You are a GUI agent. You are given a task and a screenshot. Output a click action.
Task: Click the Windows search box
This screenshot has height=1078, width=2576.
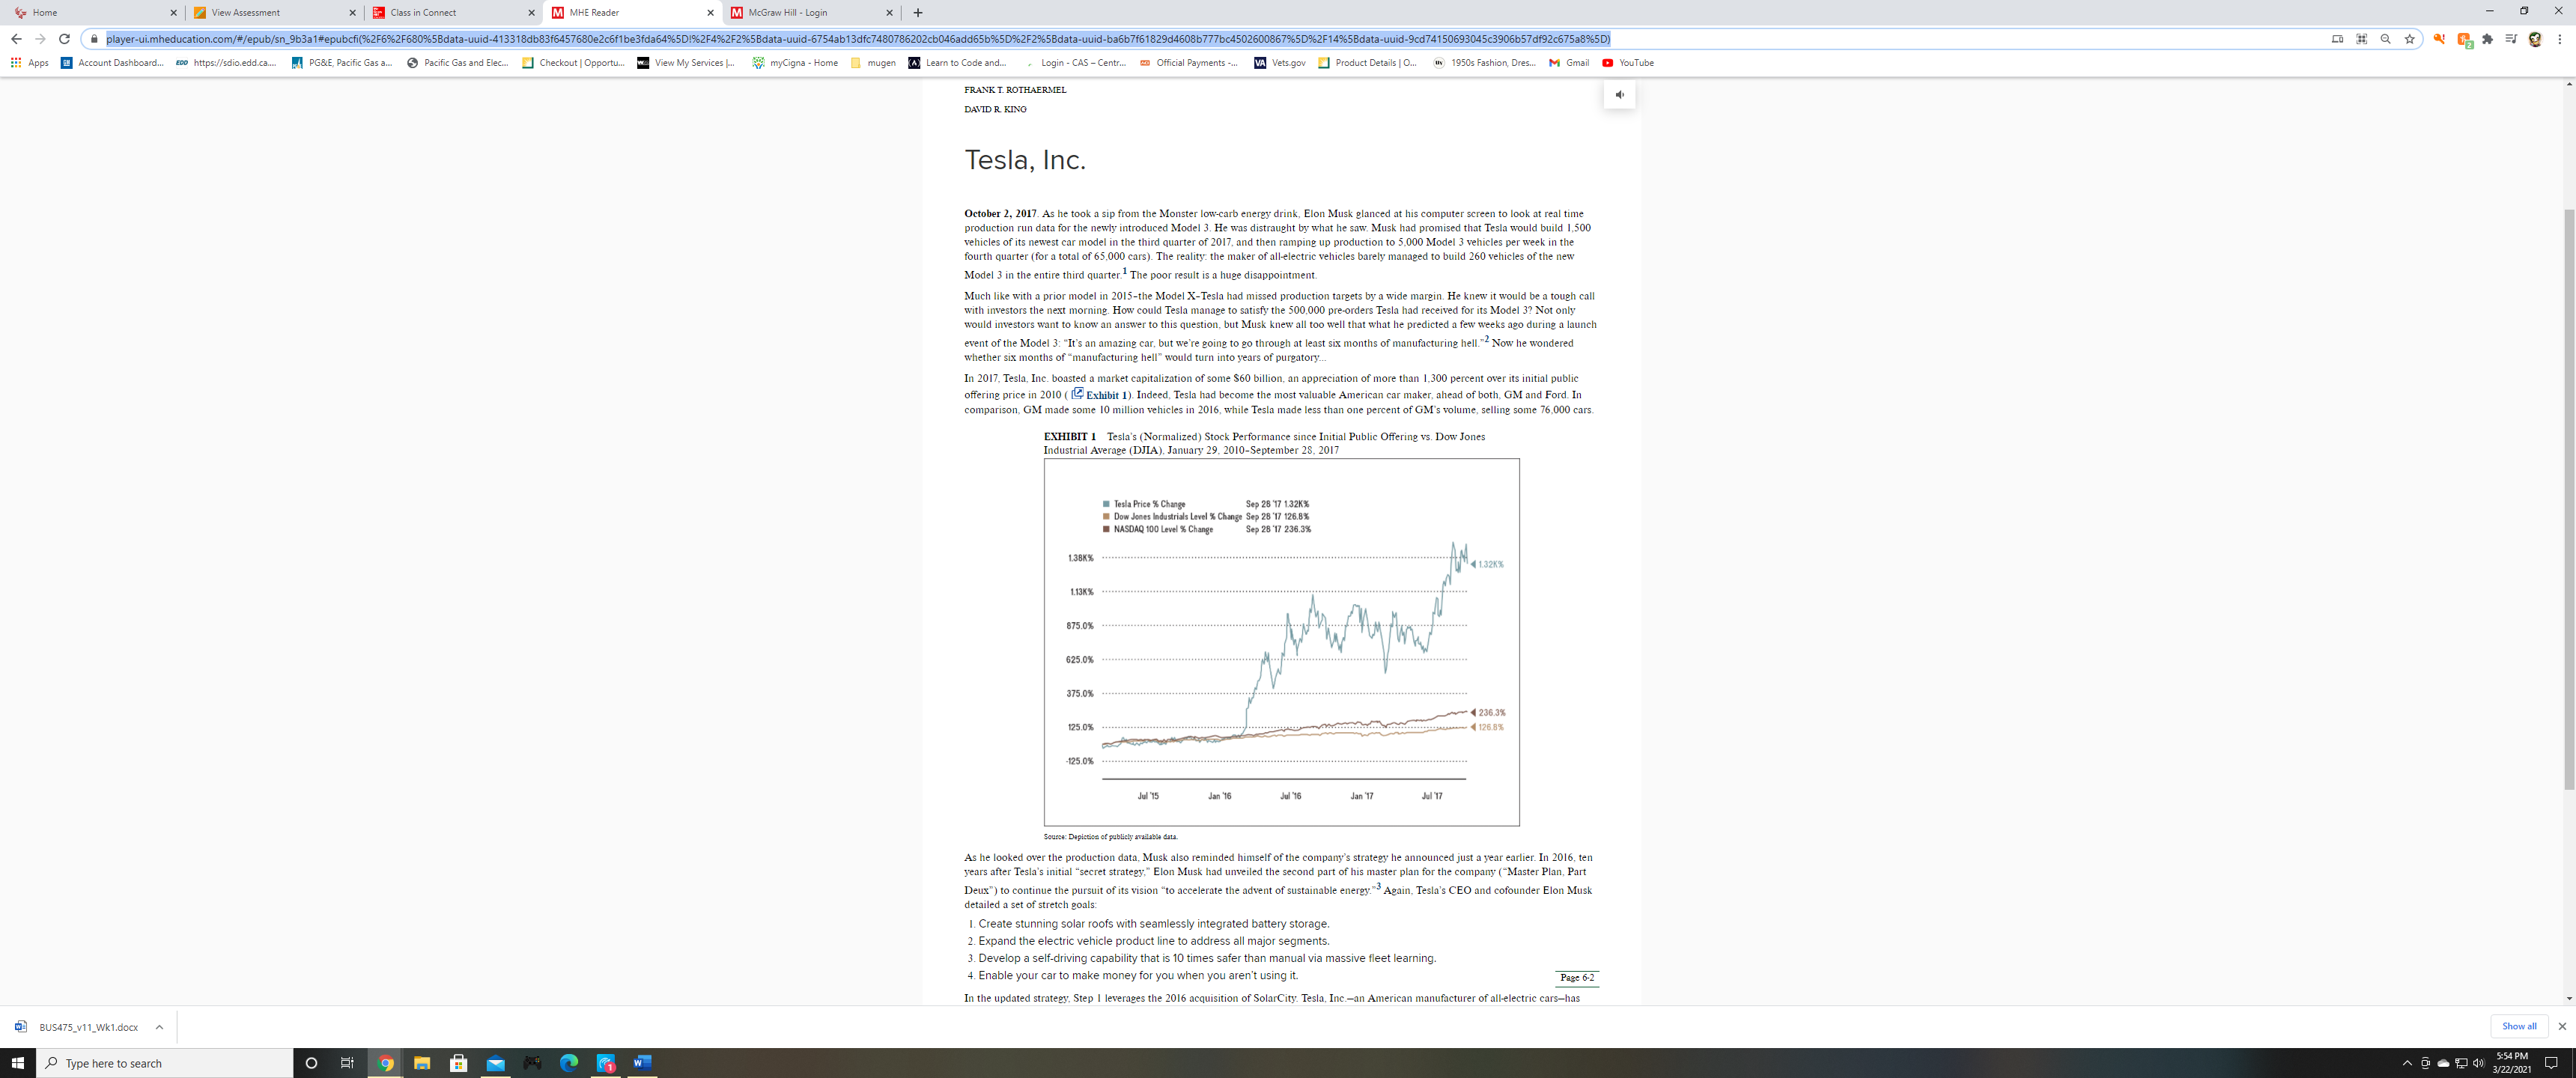click(x=165, y=1063)
